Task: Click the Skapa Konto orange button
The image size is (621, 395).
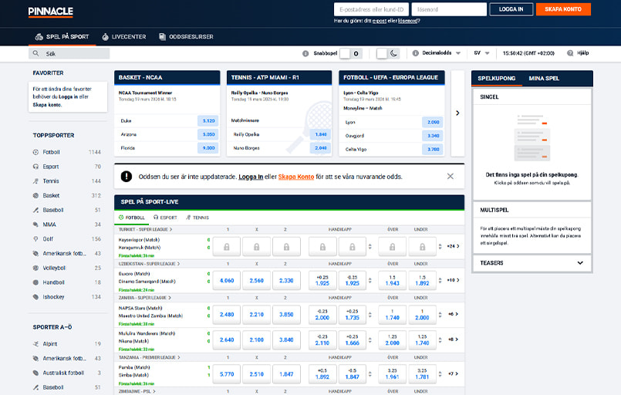Action: (563, 9)
